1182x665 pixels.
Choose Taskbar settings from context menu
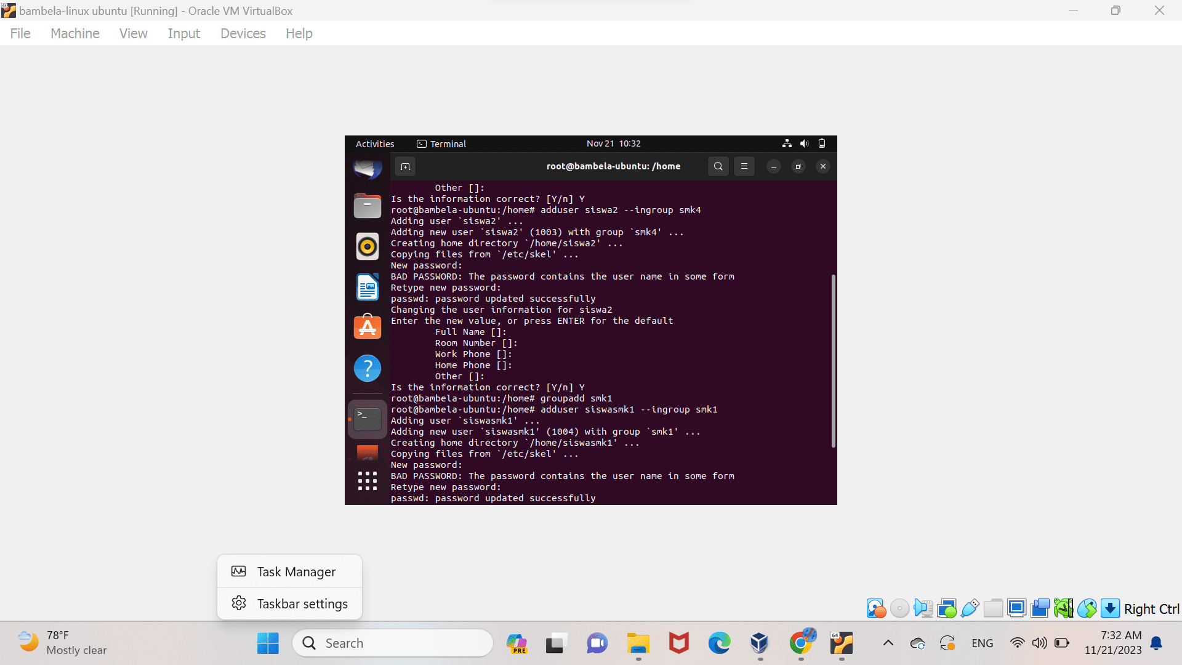pyautogui.click(x=289, y=603)
